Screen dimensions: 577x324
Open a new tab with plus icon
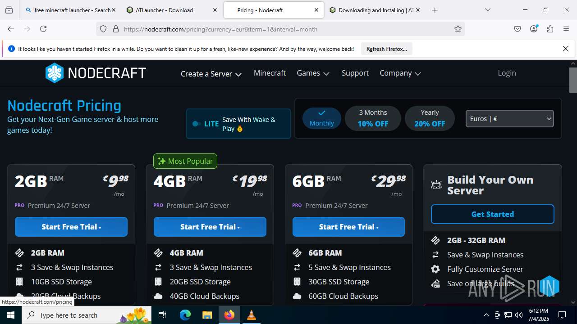pos(435,10)
